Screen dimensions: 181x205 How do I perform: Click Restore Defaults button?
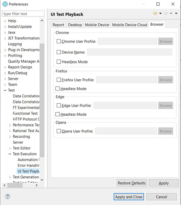[132, 183]
